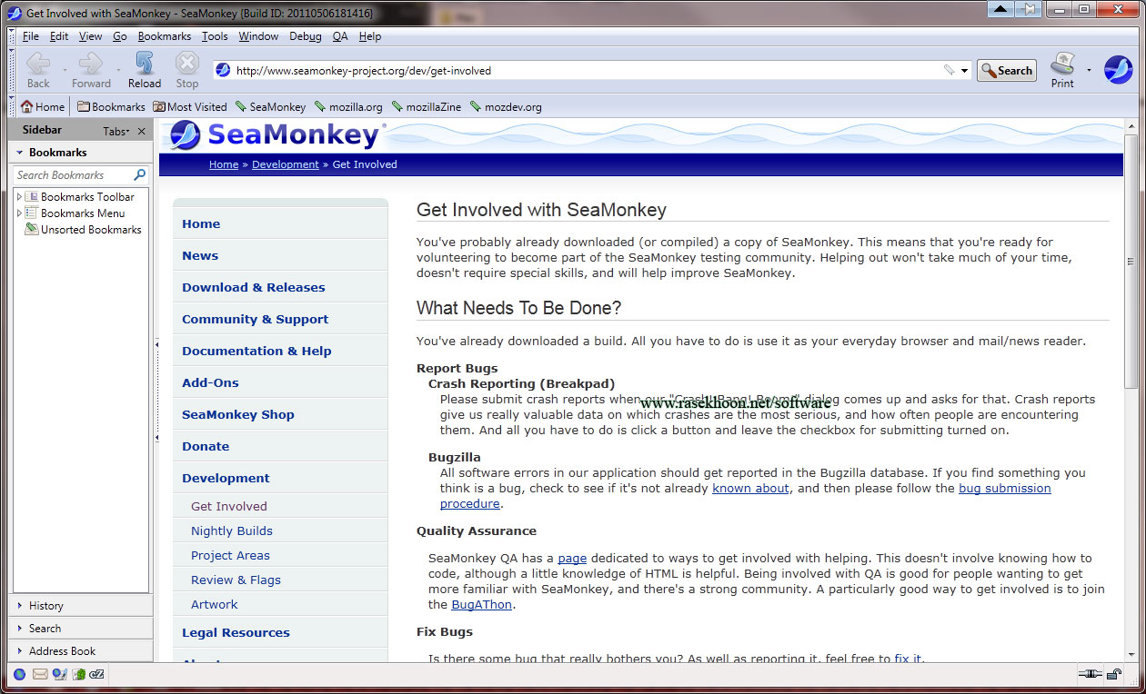Toggle offline mode with the plug icon
This screenshot has width=1146, height=694.
click(1090, 674)
